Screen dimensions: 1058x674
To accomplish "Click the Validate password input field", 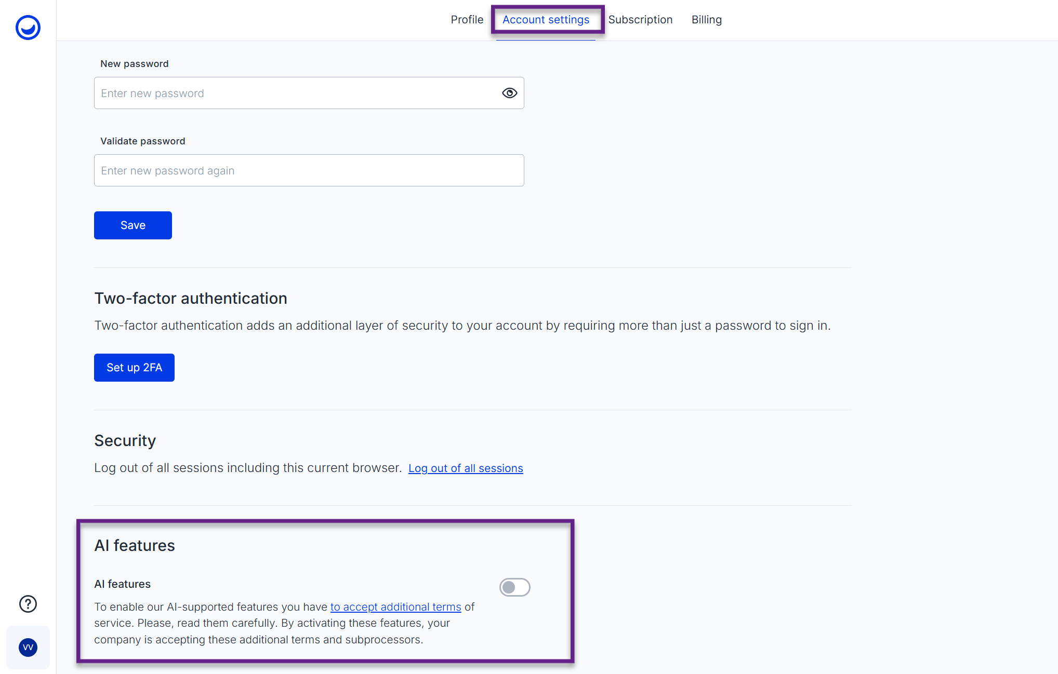I will 309,171.
